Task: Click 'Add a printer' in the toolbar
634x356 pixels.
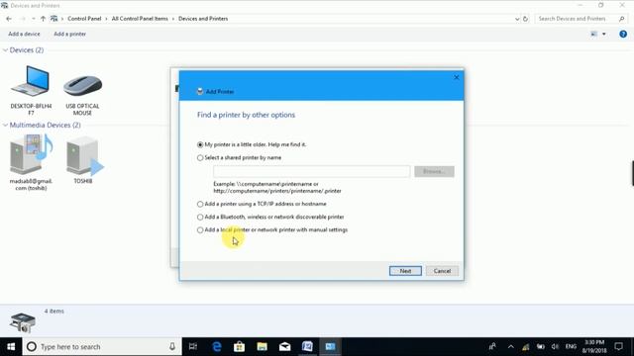Action: tap(70, 34)
